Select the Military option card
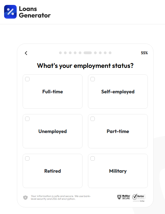Image resolution: width=165 pixels, height=214 pixels. click(118, 171)
